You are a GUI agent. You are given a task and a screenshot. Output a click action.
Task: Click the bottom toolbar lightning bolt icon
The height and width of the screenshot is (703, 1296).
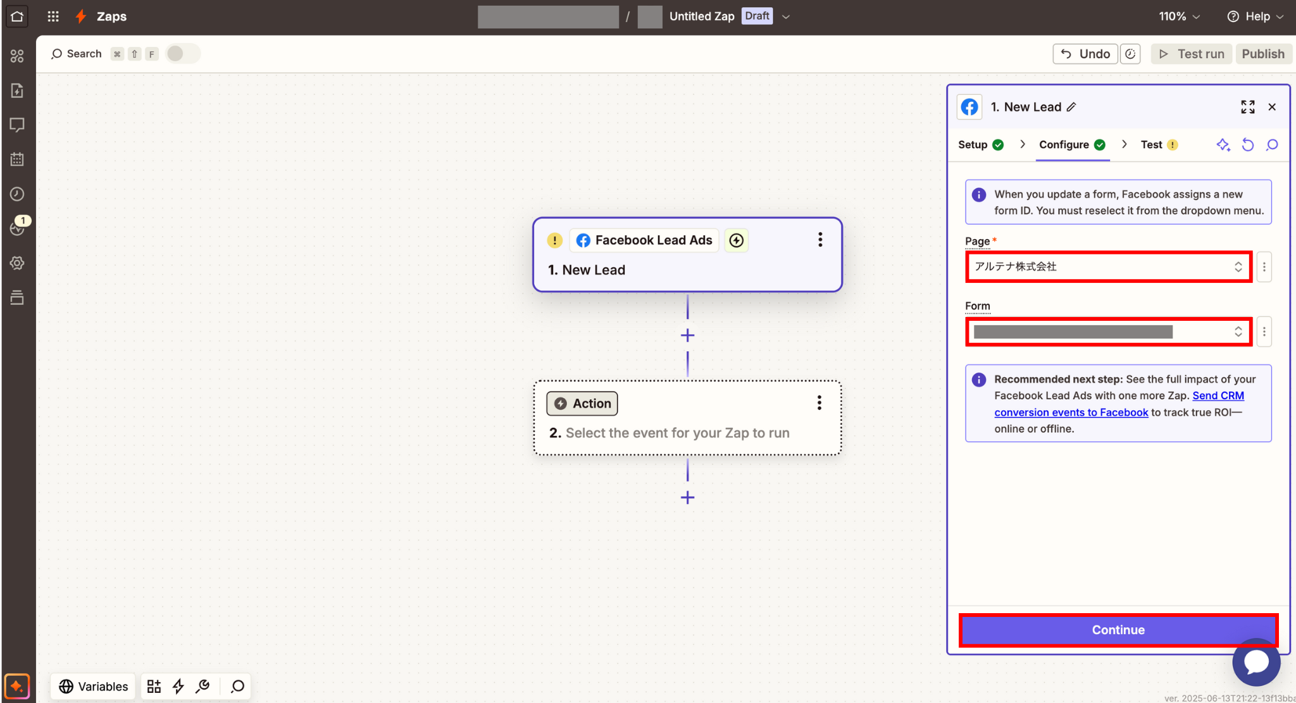[x=178, y=687]
